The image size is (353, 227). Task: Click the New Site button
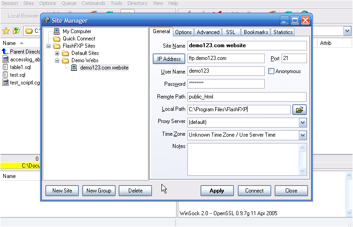click(x=62, y=191)
